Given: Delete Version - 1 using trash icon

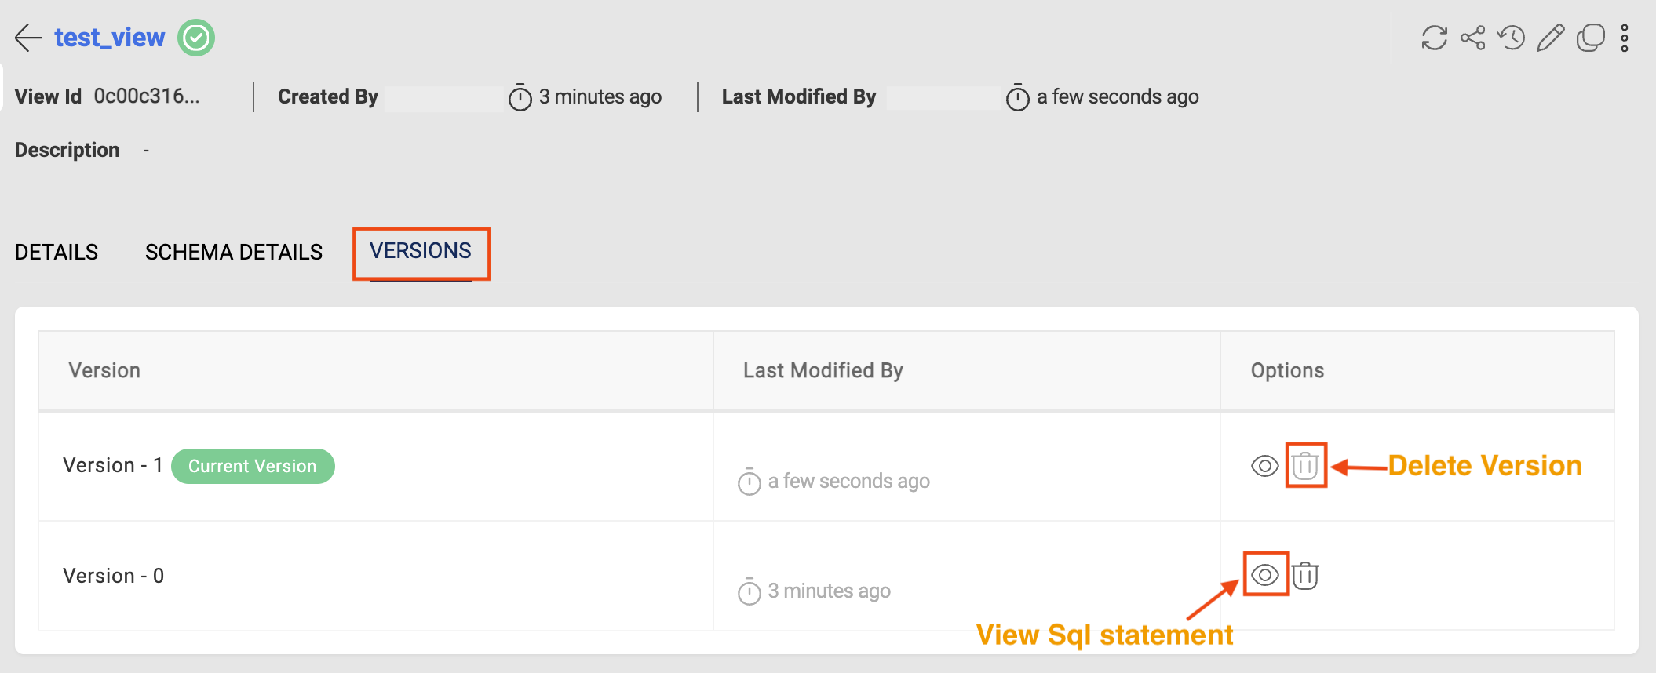Looking at the screenshot, I should pyautogui.click(x=1305, y=466).
